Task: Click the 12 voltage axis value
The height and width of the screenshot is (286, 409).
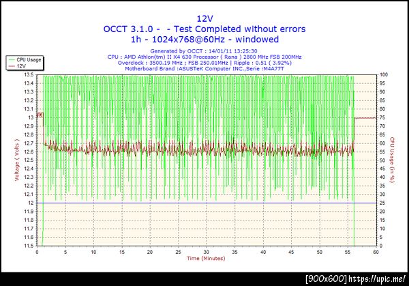Action: (31, 203)
